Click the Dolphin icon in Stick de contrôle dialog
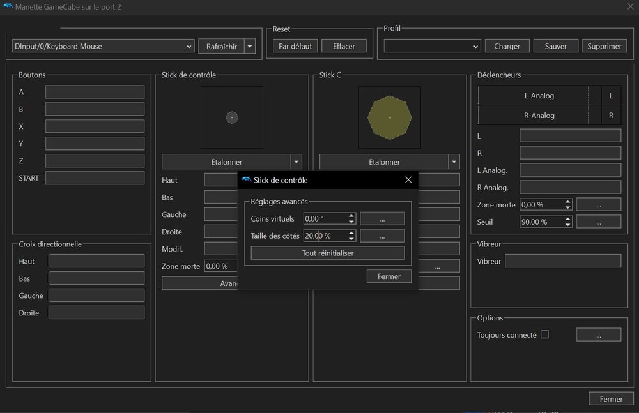The height and width of the screenshot is (413, 639). (246, 180)
